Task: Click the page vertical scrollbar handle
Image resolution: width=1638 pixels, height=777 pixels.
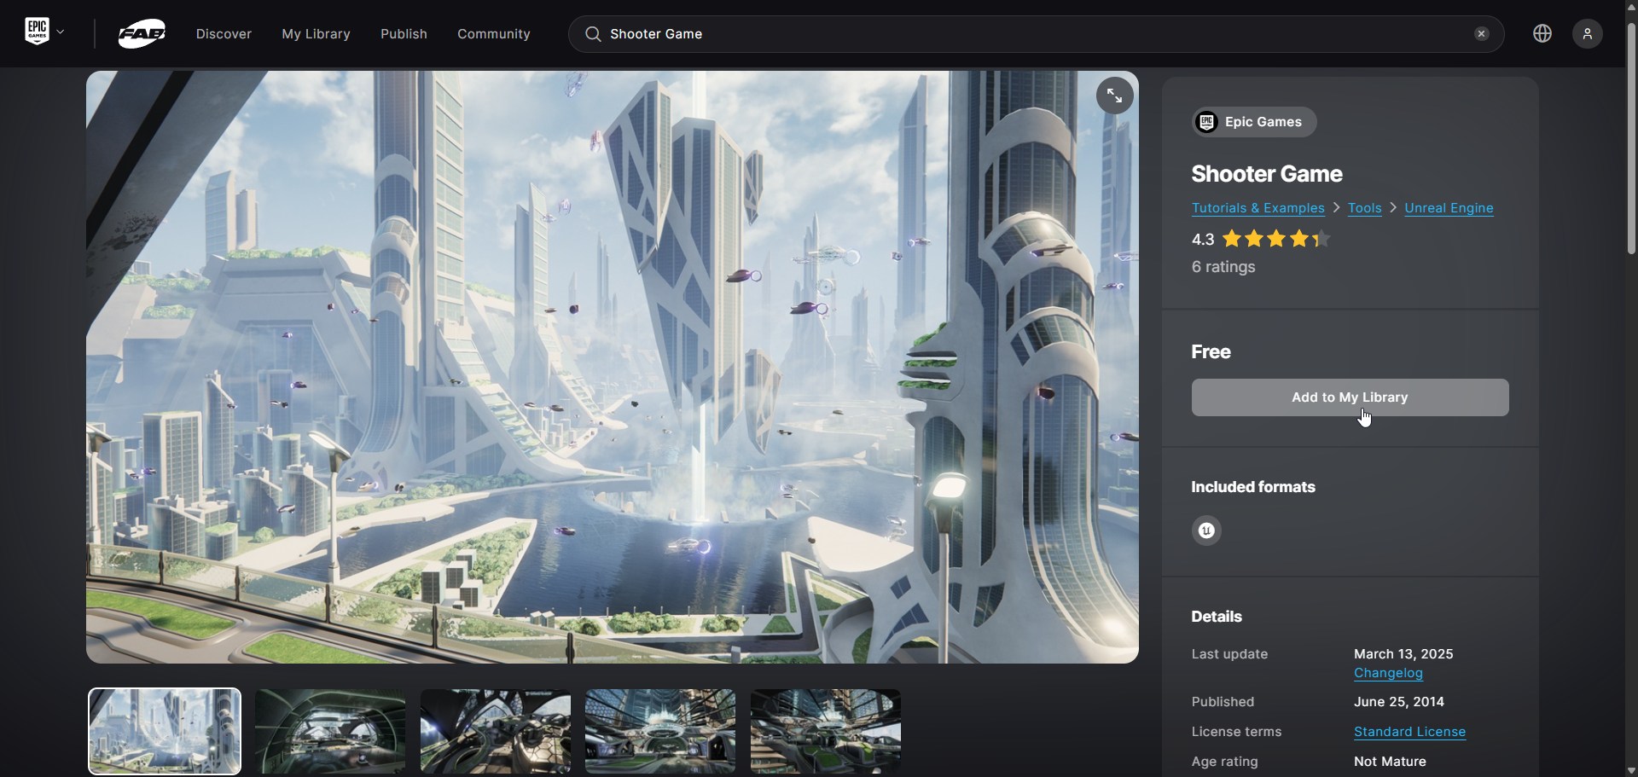Action: point(1631,136)
